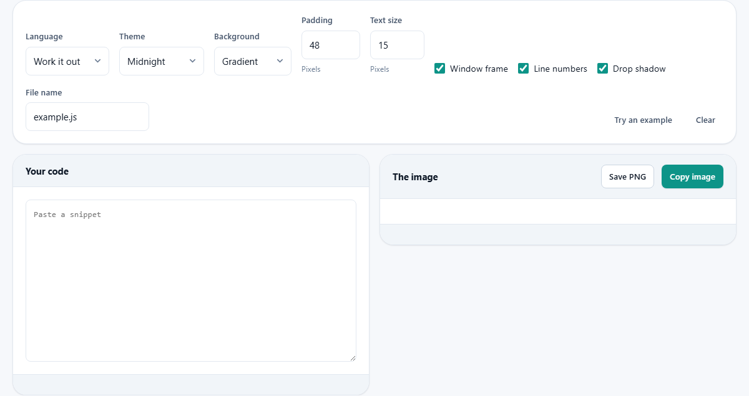The image size is (749, 396).
Task: Click the Line numbers label text
Action: pos(561,69)
